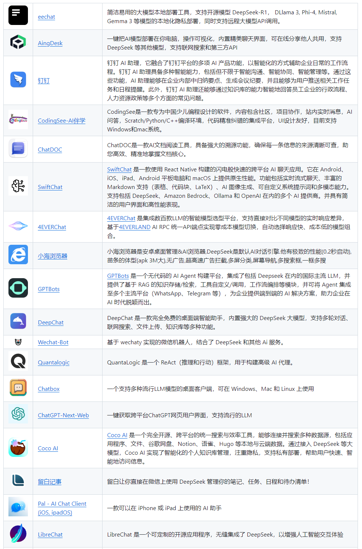Screen dimensions: 362x549
Task: Open the DeepChat name link
Action: 51,323
